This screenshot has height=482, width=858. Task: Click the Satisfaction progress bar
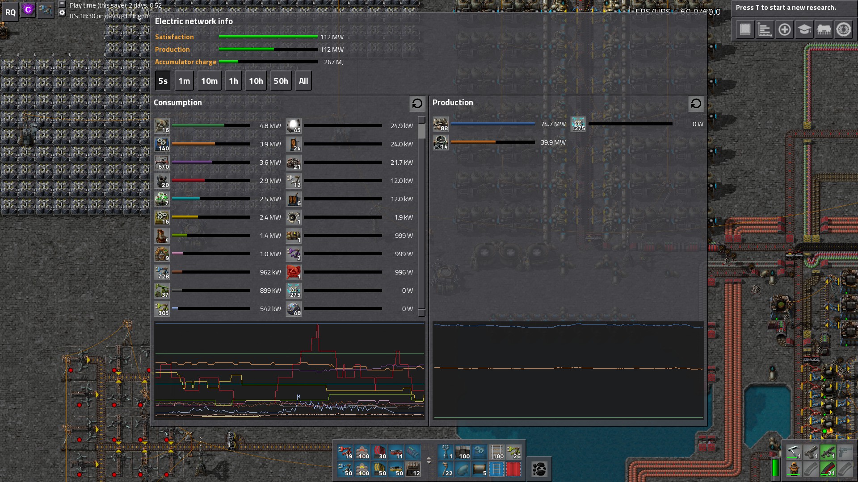pos(268,37)
